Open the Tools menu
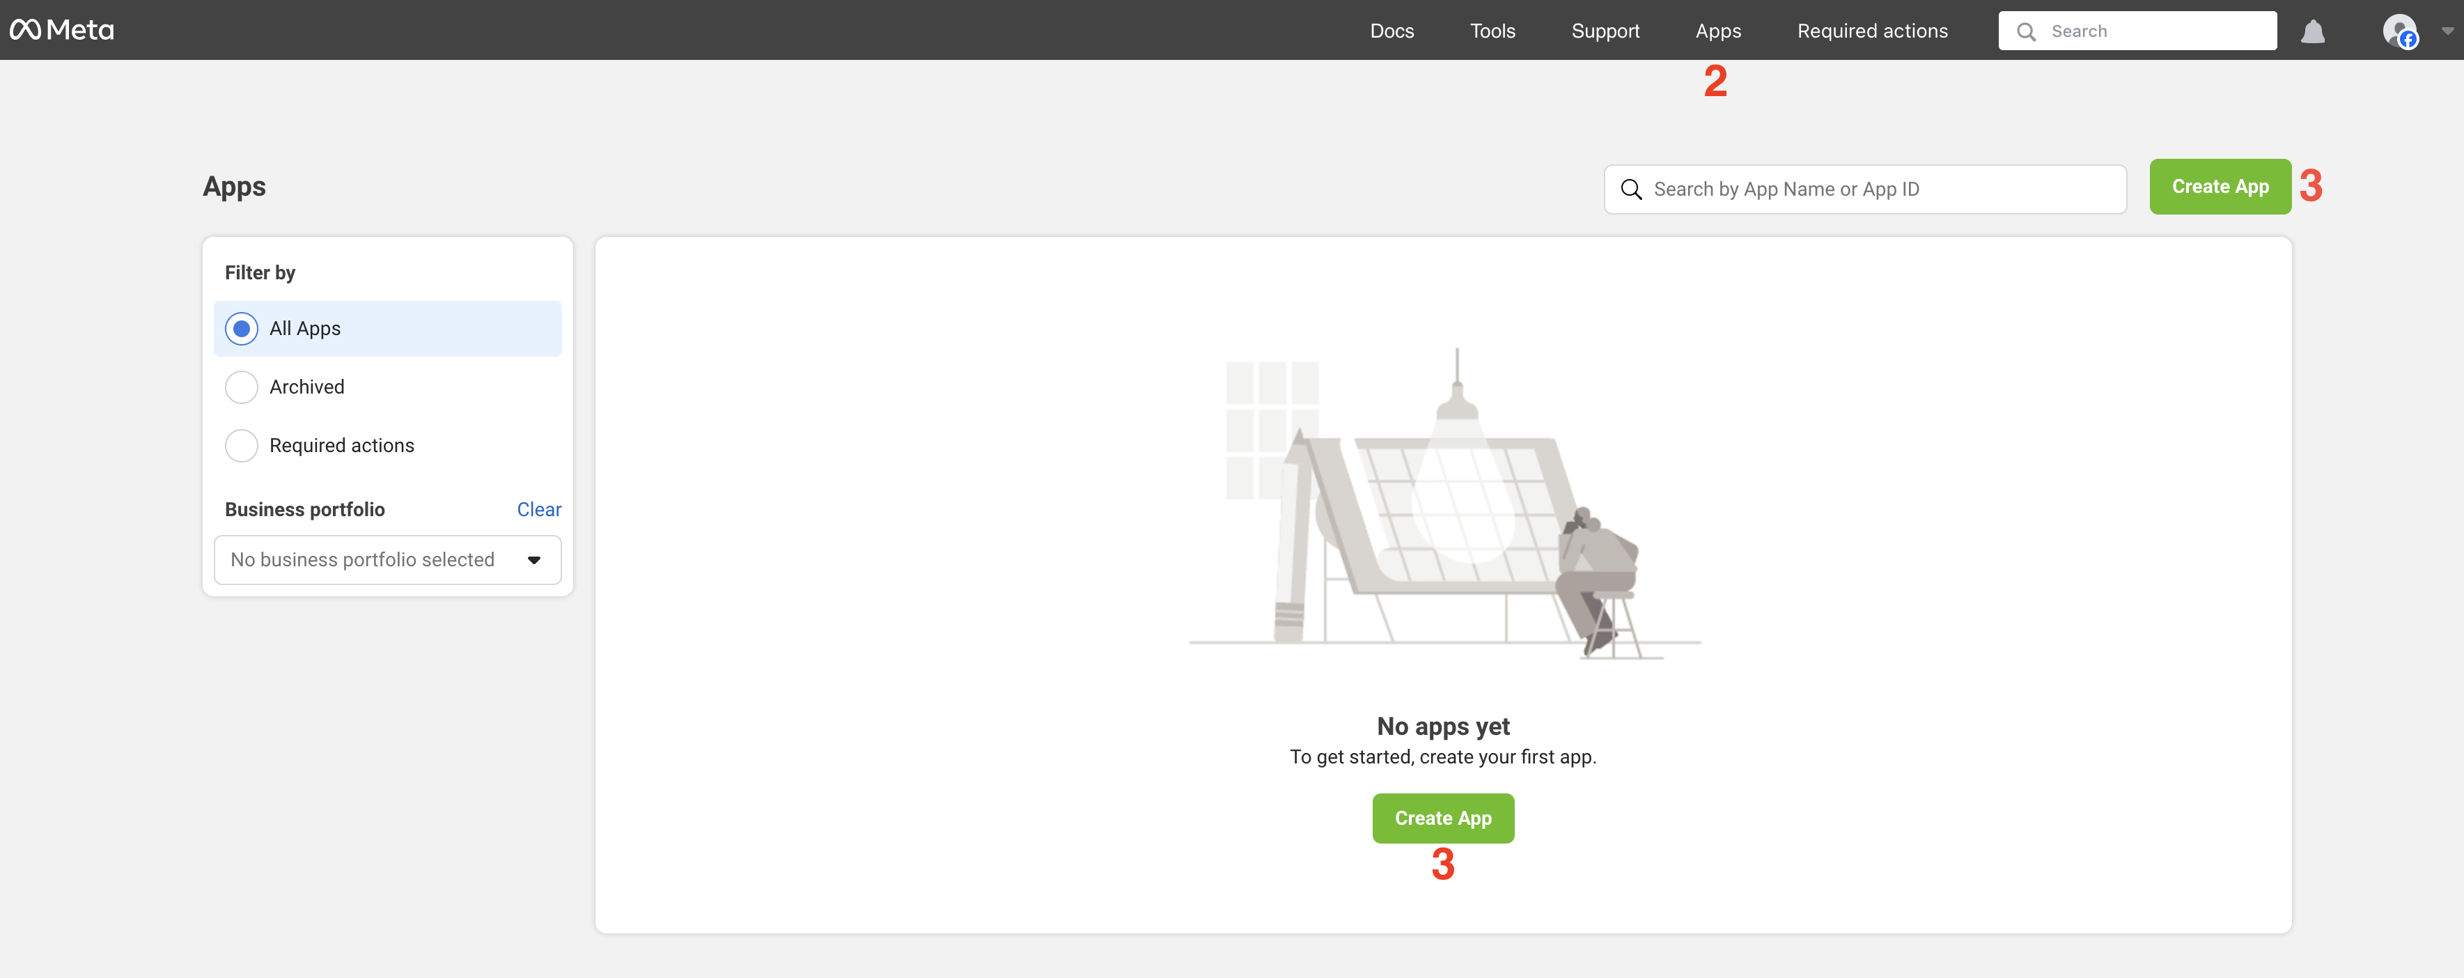The image size is (2464, 978). [x=1492, y=31]
